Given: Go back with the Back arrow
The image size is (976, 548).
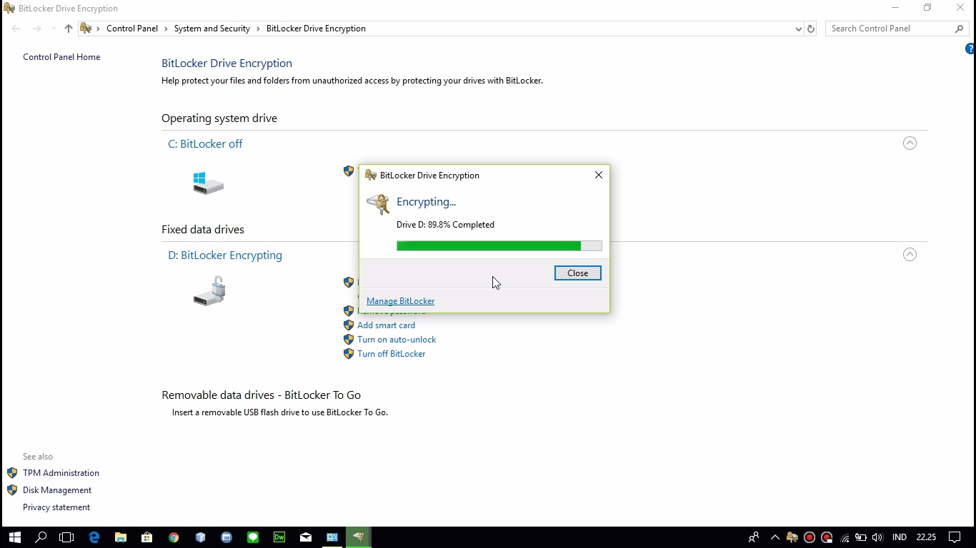Looking at the screenshot, I should point(16,29).
